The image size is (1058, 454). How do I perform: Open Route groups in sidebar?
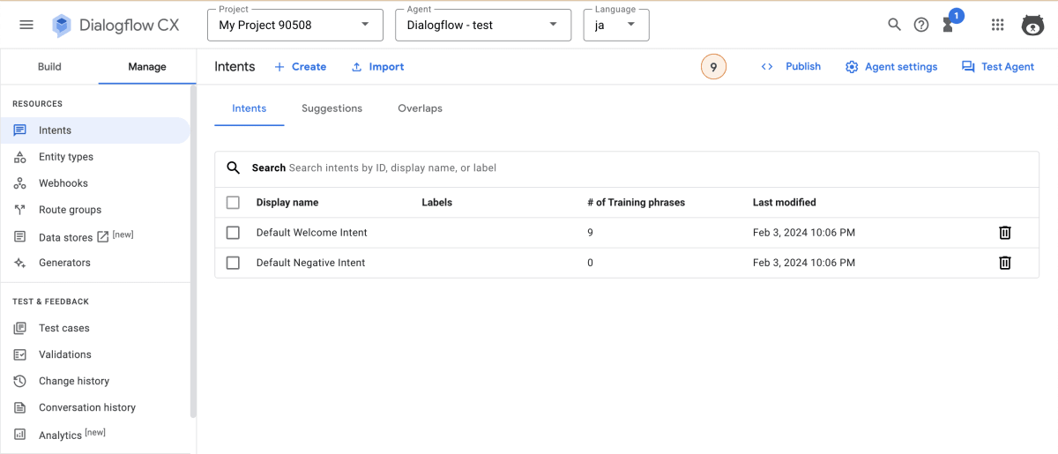[x=70, y=210]
